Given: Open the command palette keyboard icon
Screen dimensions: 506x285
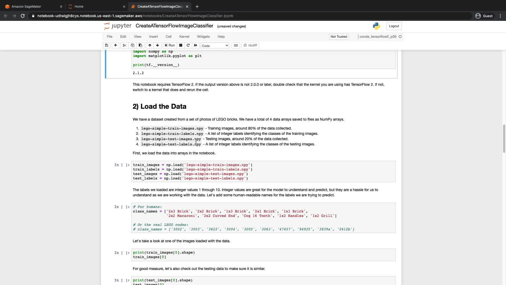Looking at the screenshot, I should [236, 45].
